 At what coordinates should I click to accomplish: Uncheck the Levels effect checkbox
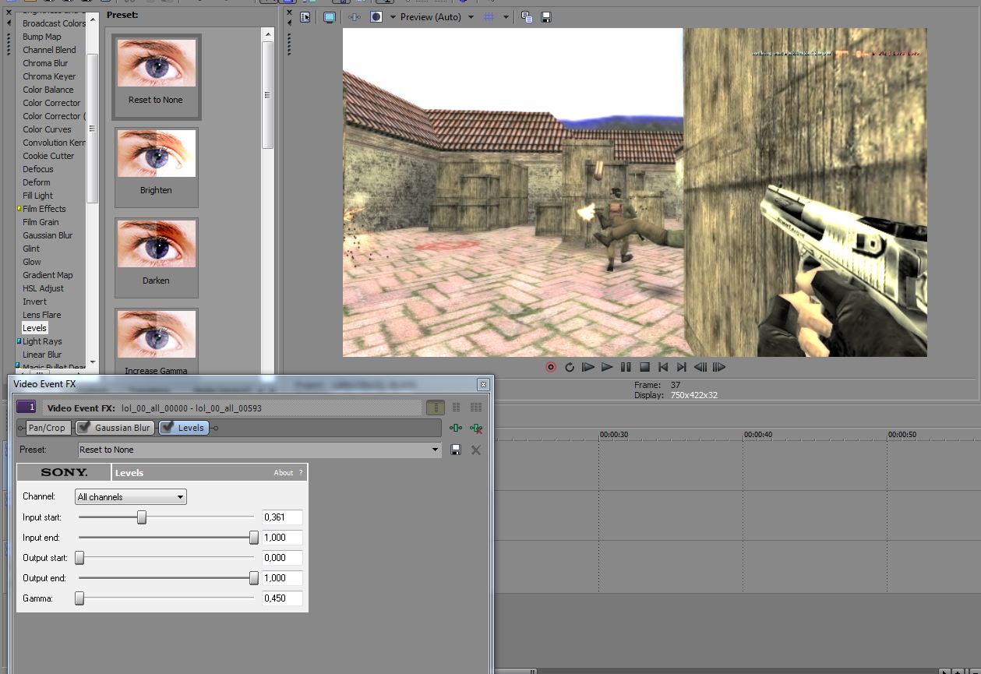coord(167,428)
